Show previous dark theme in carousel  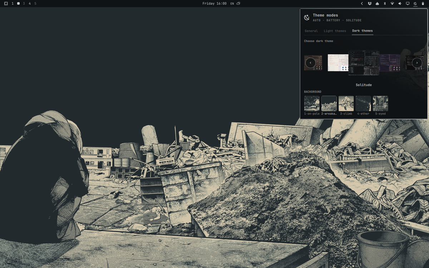click(x=310, y=63)
